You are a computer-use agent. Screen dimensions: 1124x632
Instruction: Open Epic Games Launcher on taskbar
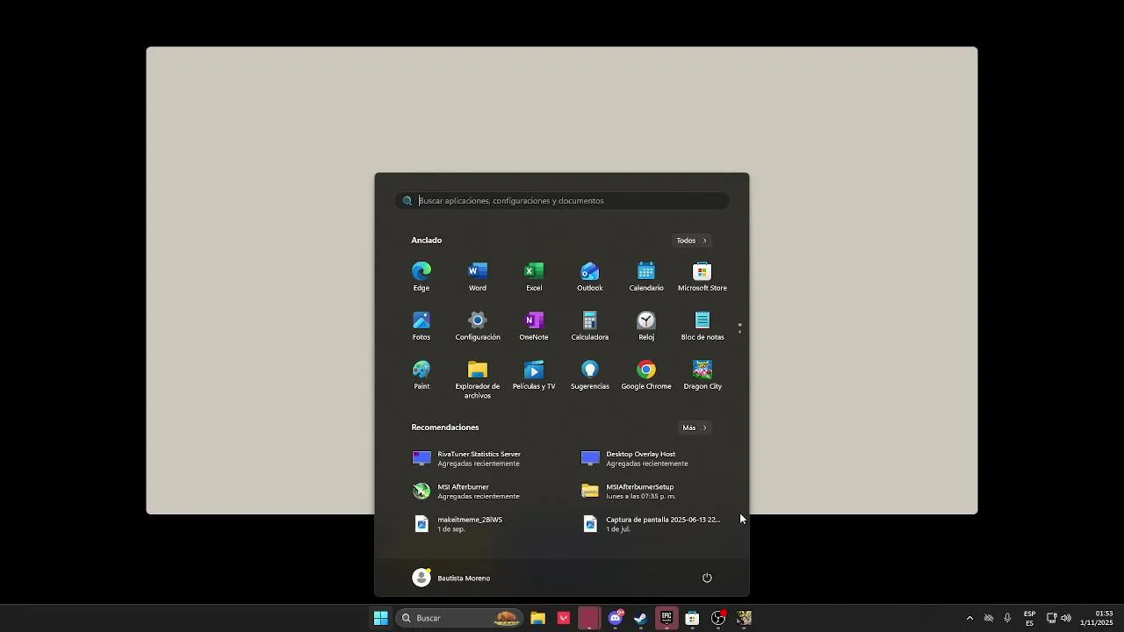pos(666,618)
